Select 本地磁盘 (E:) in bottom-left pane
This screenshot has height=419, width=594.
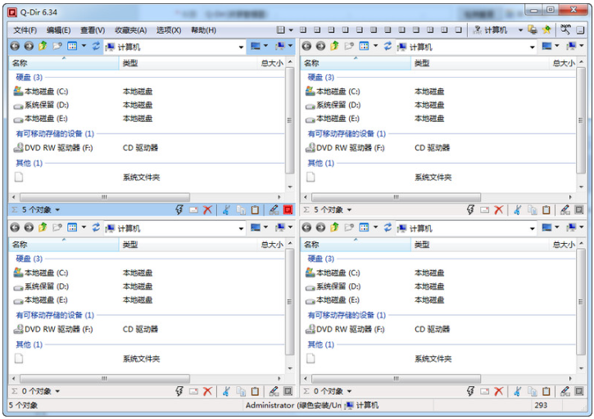tap(41, 300)
